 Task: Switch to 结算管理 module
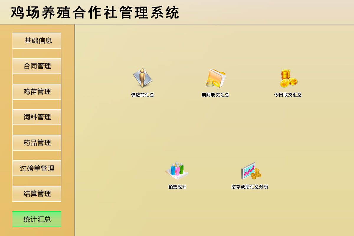[37, 194]
